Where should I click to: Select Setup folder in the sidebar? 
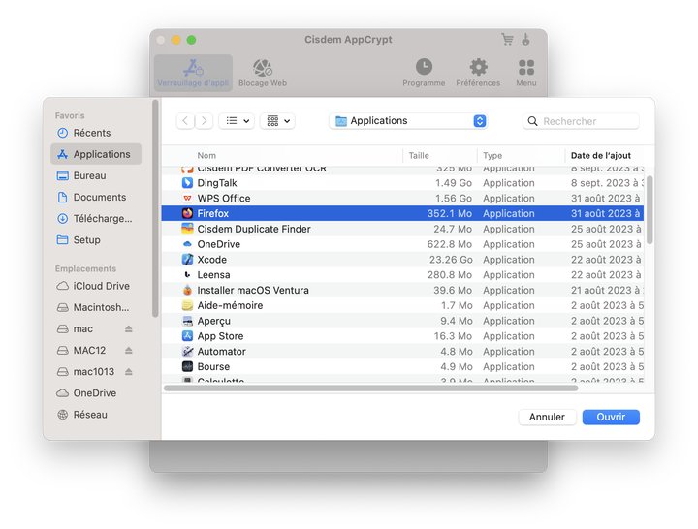(96, 239)
